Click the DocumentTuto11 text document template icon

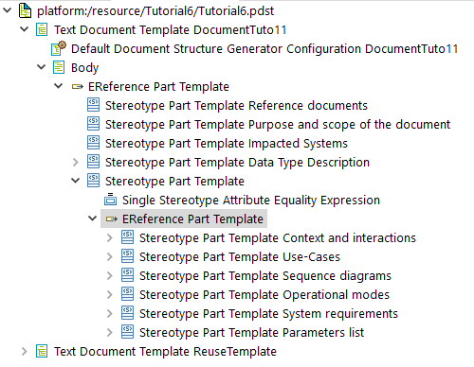[42, 29]
